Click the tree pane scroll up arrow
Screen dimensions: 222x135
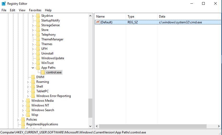[x=90, y=16]
